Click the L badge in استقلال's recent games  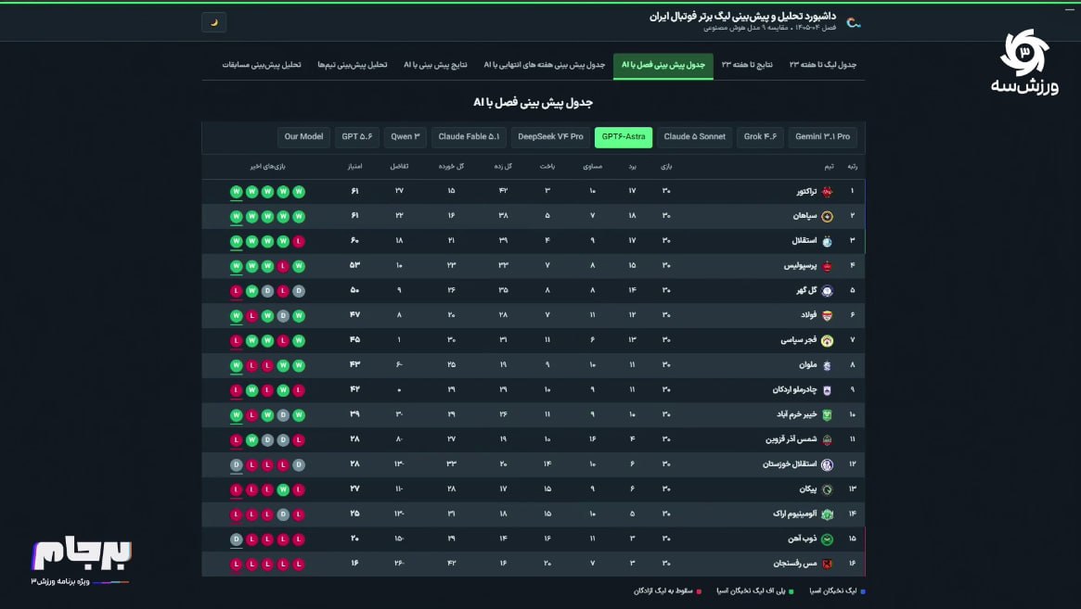point(299,241)
